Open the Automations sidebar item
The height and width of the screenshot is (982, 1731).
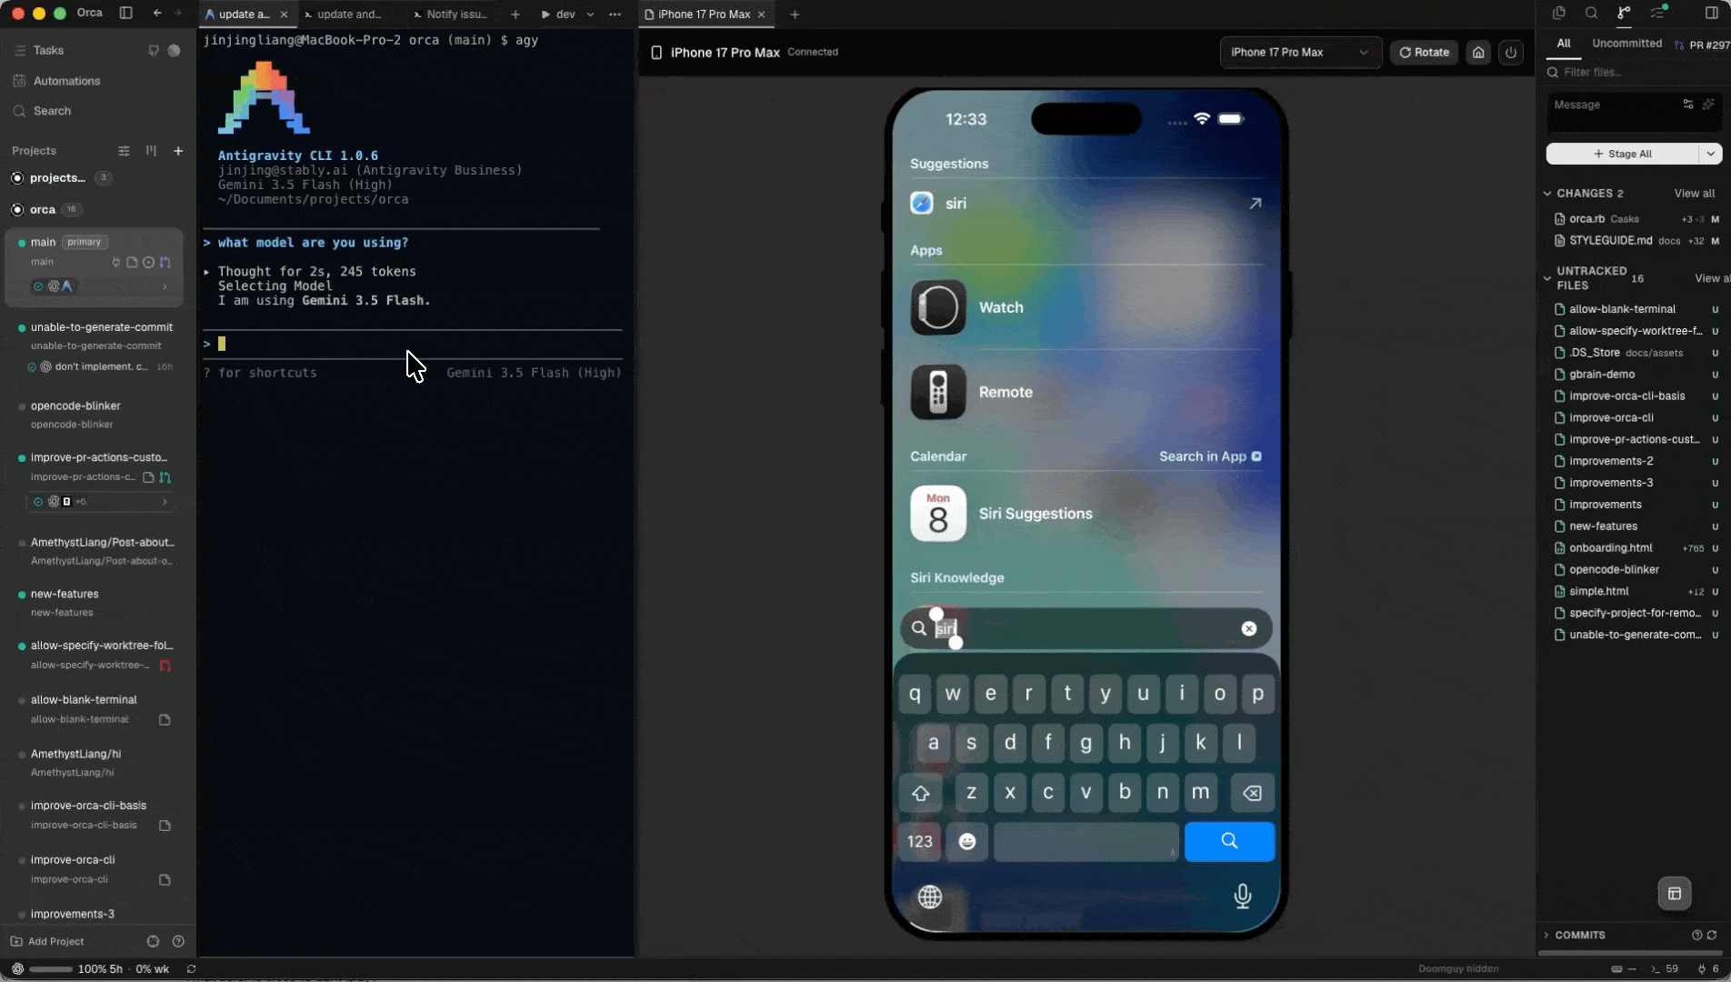(66, 81)
